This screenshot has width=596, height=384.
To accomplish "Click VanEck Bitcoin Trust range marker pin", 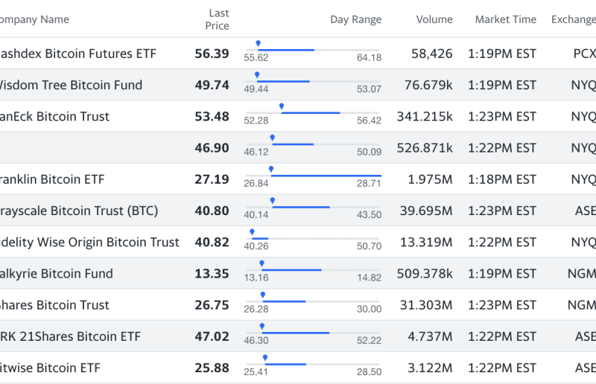I will [281, 107].
